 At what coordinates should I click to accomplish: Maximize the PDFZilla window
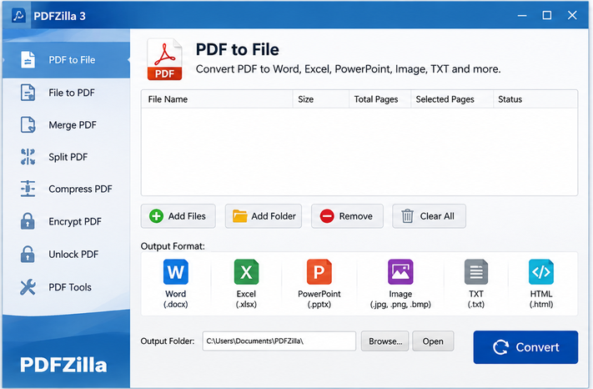point(547,16)
